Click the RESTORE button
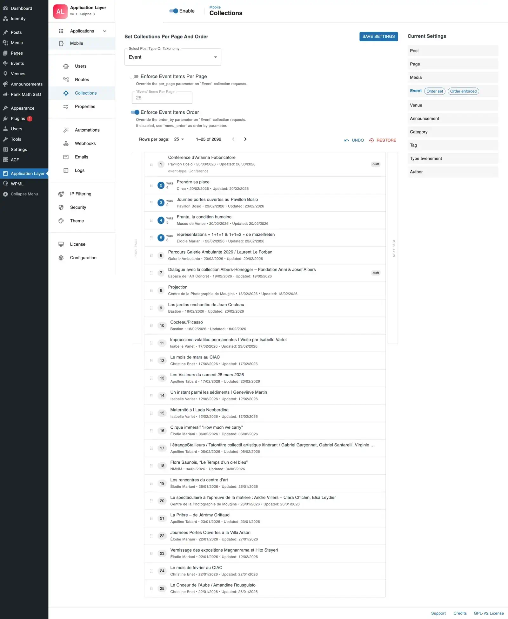 tap(383, 140)
